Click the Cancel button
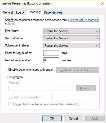106x123 pixels. (73, 118)
